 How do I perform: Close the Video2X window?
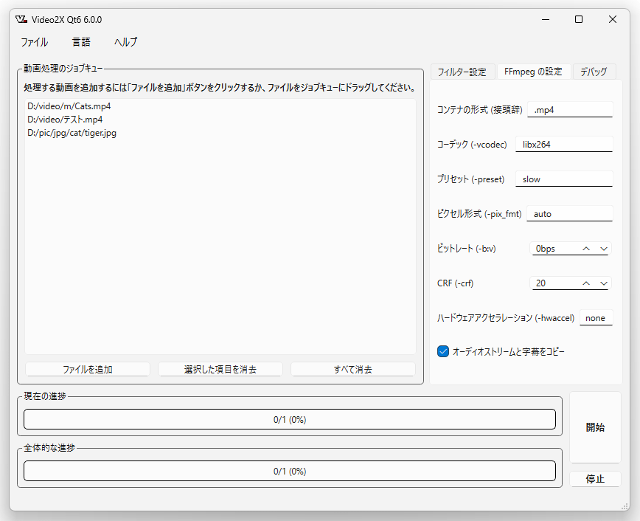point(612,19)
